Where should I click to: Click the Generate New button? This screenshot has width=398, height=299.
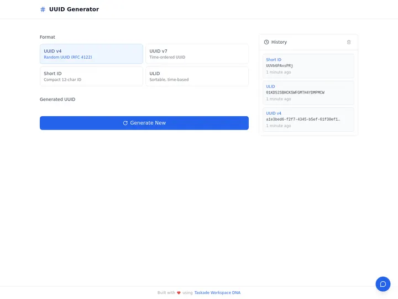[x=144, y=123]
